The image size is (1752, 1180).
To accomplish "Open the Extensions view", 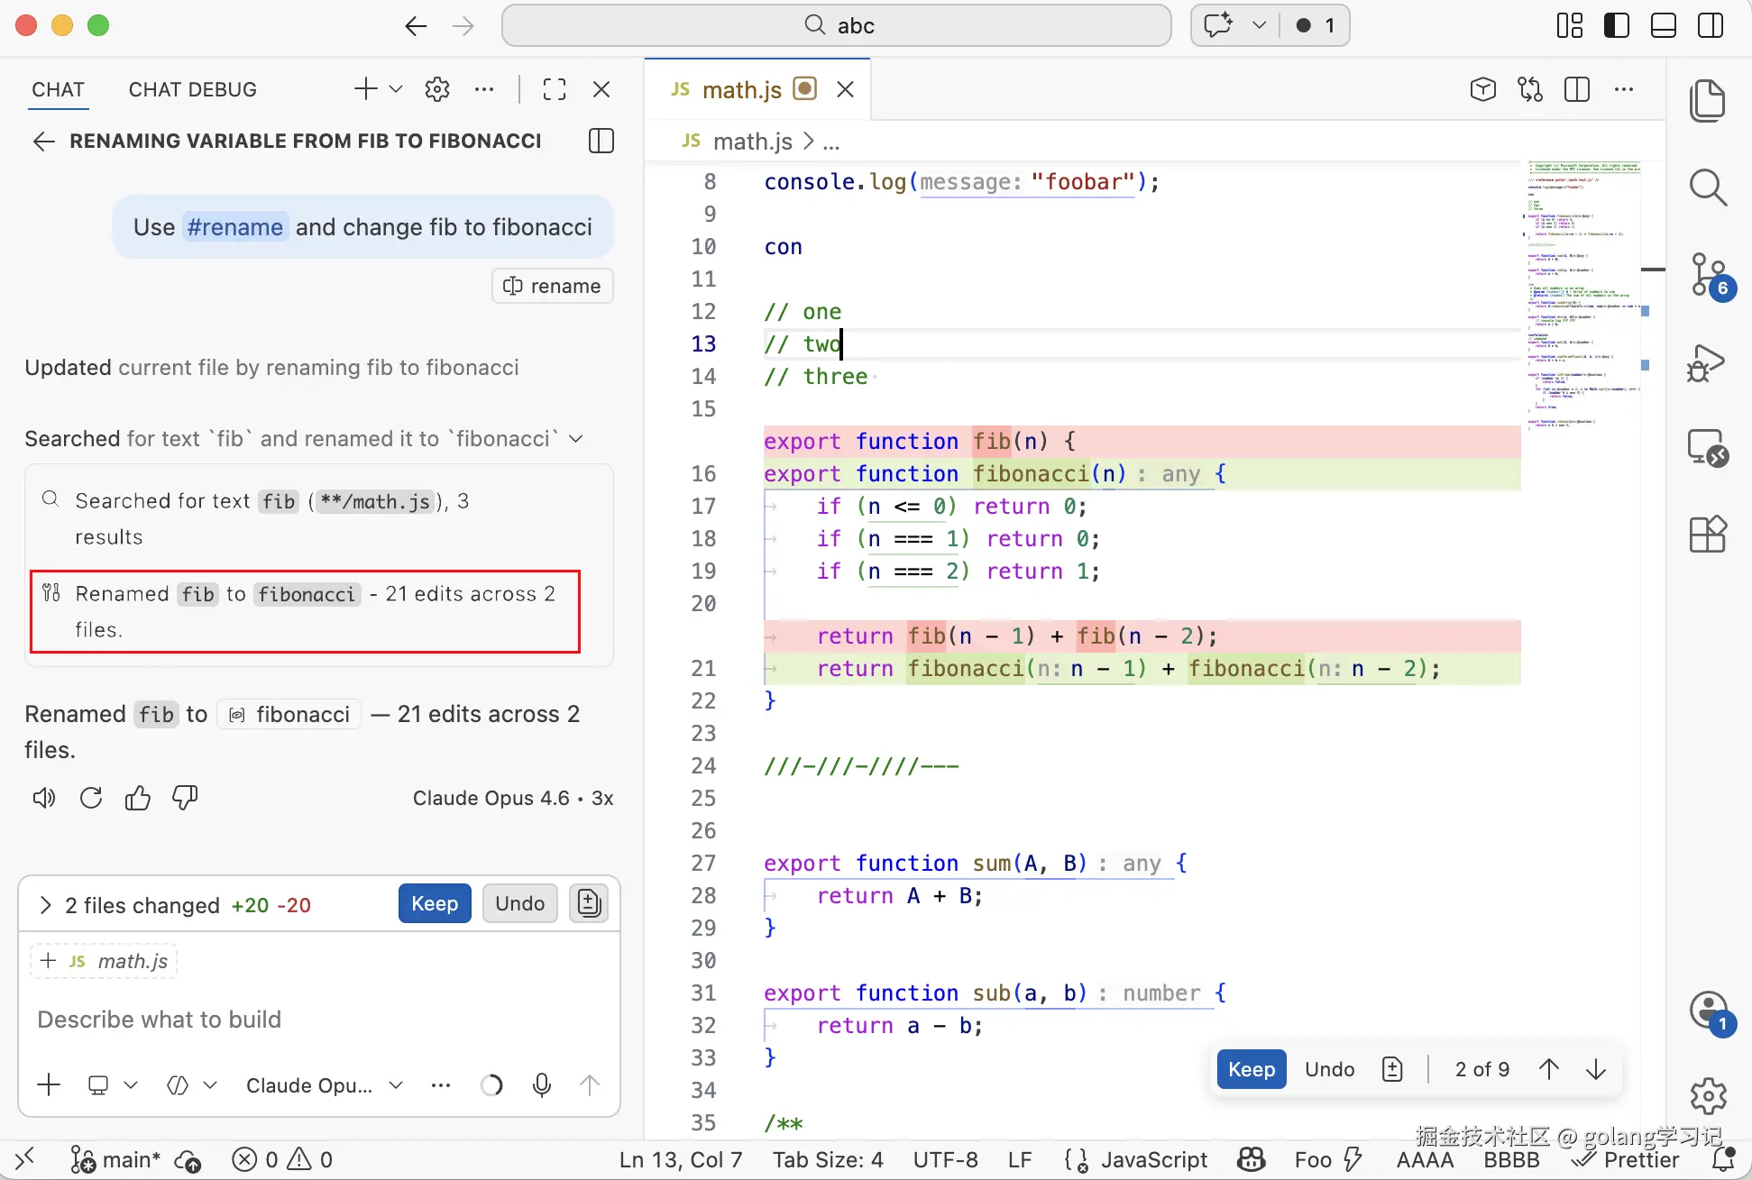I will tap(1707, 534).
